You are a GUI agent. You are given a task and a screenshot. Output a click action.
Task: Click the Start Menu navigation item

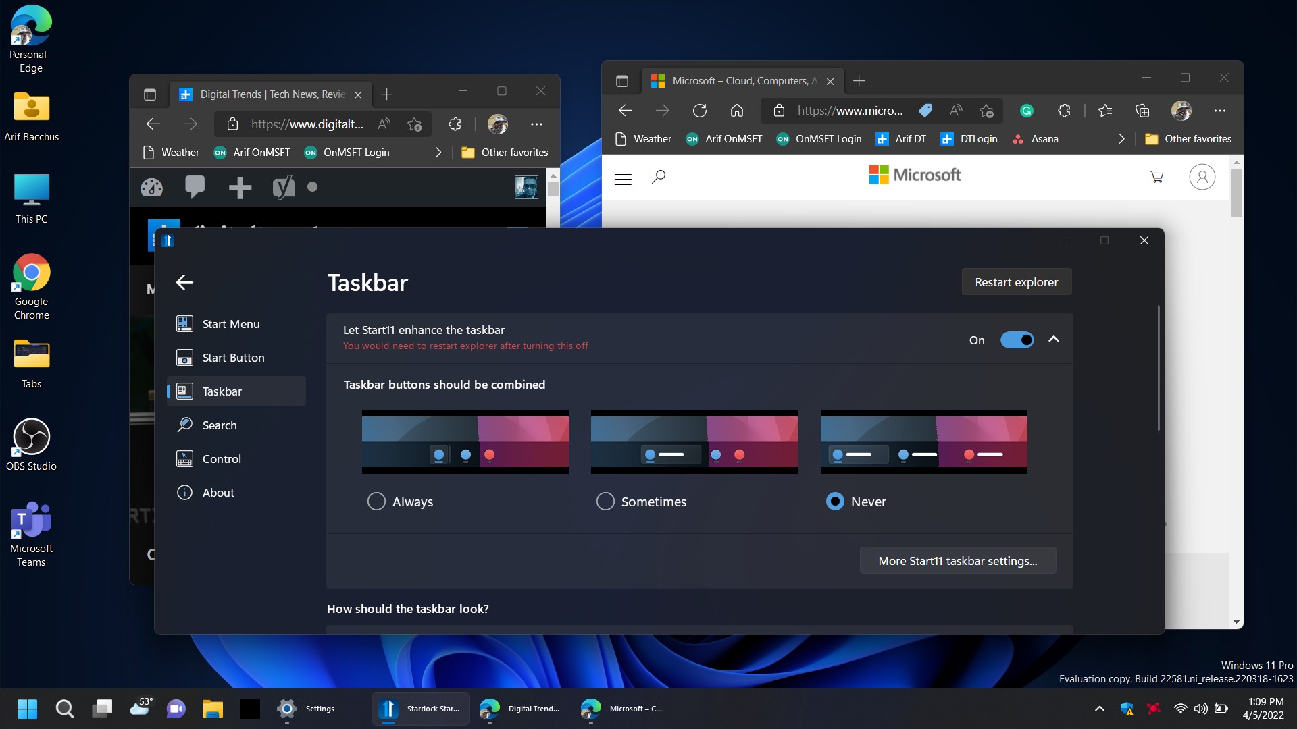click(x=231, y=323)
